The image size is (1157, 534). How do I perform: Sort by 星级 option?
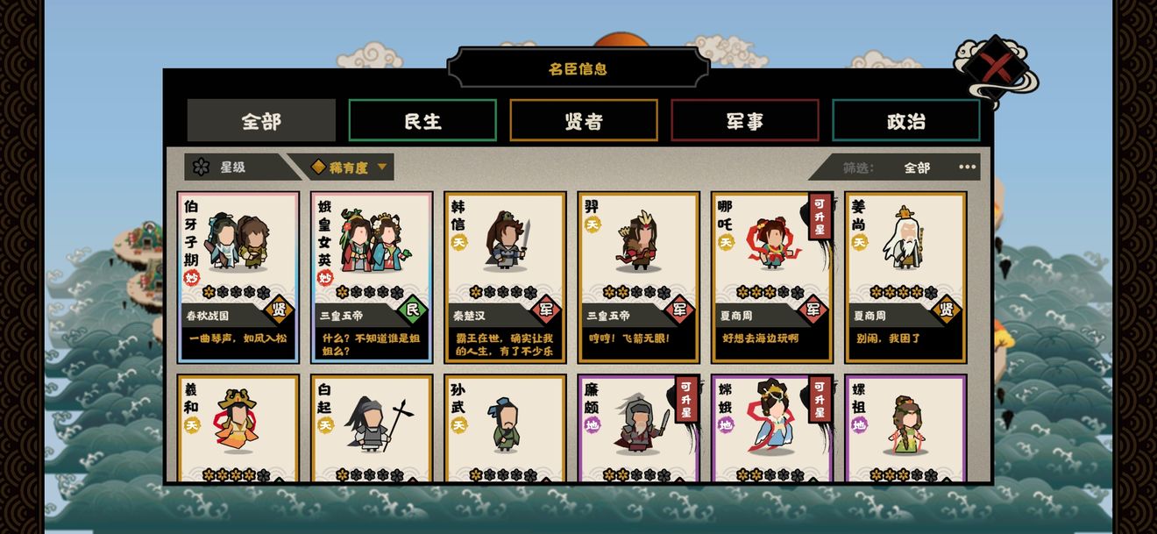coord(233,167)
